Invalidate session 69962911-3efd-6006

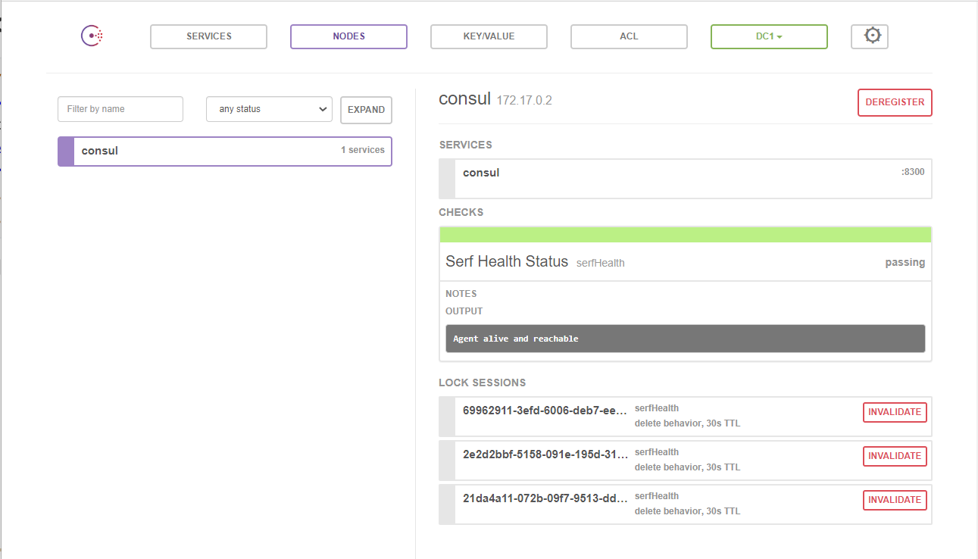click(895, 412)
